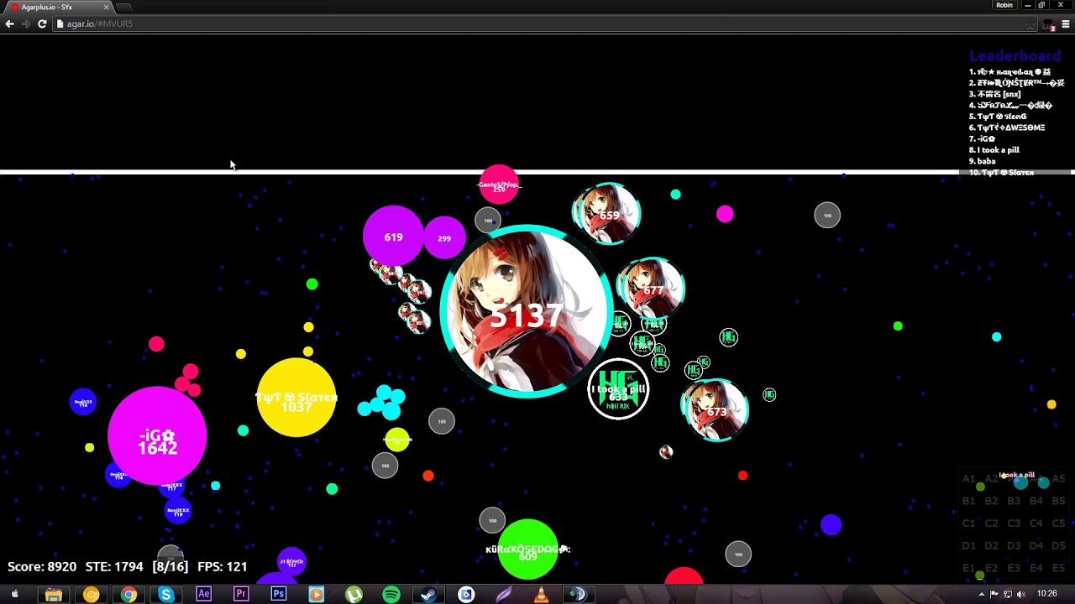Click the green 609 cell

(x=527, y=550)
